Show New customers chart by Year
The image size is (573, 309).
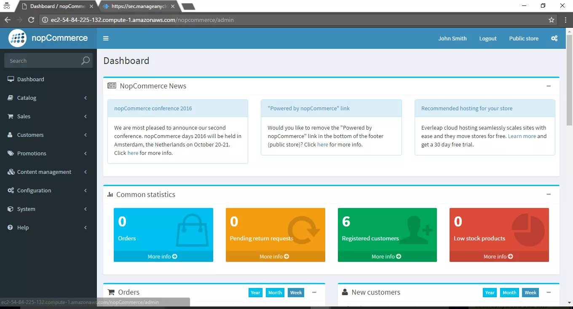click(490, 293)
